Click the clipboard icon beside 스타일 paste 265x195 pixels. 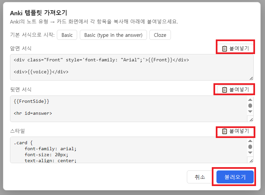tap(224, 131)
